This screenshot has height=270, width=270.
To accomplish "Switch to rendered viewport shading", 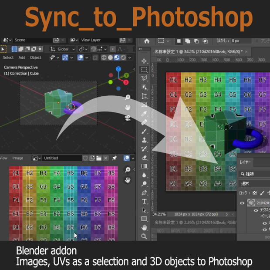I will click(123, 57).
